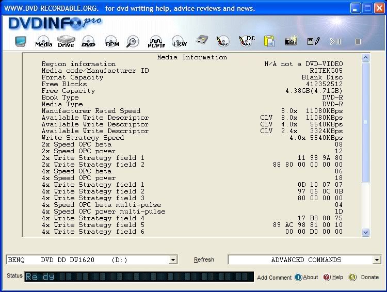387x292 pixels.
Task: Click the stop square toolbar control
Action: pyautogui.click(x=358, y=41)
